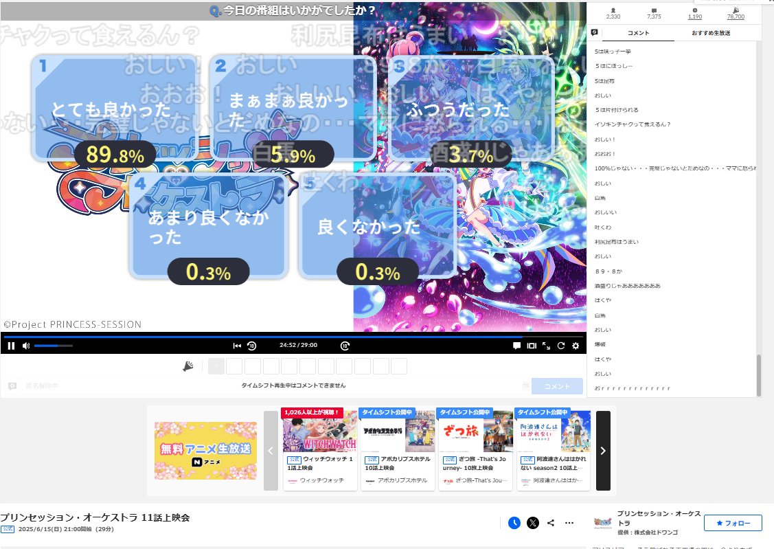Click the disabled comment input field
774x549 pixels.
click(x=293, y=385)
